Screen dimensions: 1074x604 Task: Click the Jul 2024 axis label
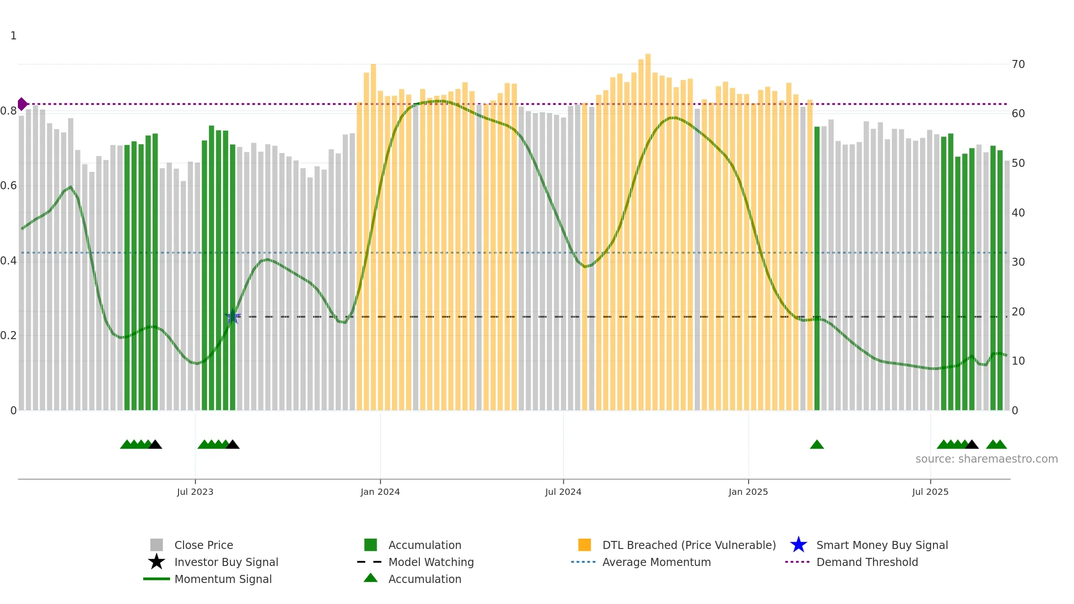(x=563, y=492)
